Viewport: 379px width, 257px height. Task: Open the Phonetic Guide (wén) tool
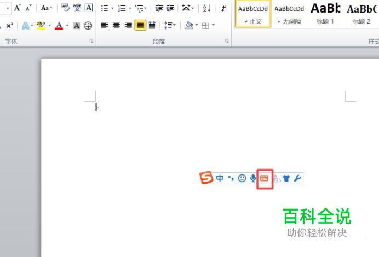point(77,8)
